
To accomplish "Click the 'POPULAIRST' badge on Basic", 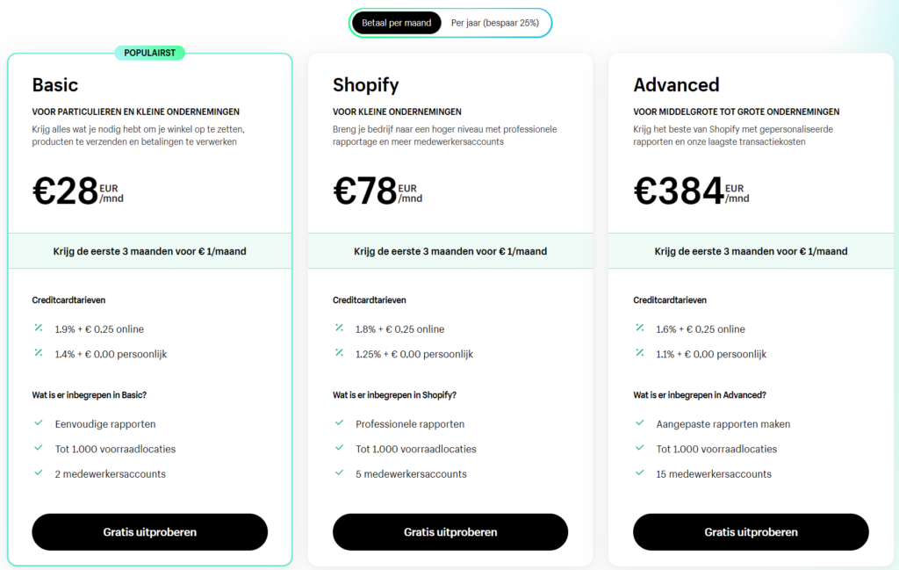I will tap(149, 53).
